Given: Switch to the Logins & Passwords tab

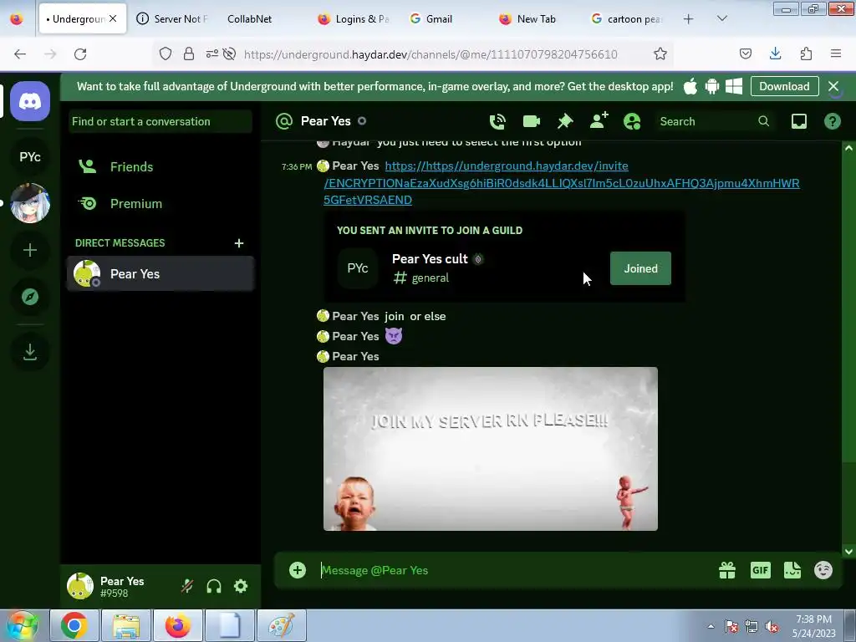Looking at the screenshot, I should pos(354,19).
